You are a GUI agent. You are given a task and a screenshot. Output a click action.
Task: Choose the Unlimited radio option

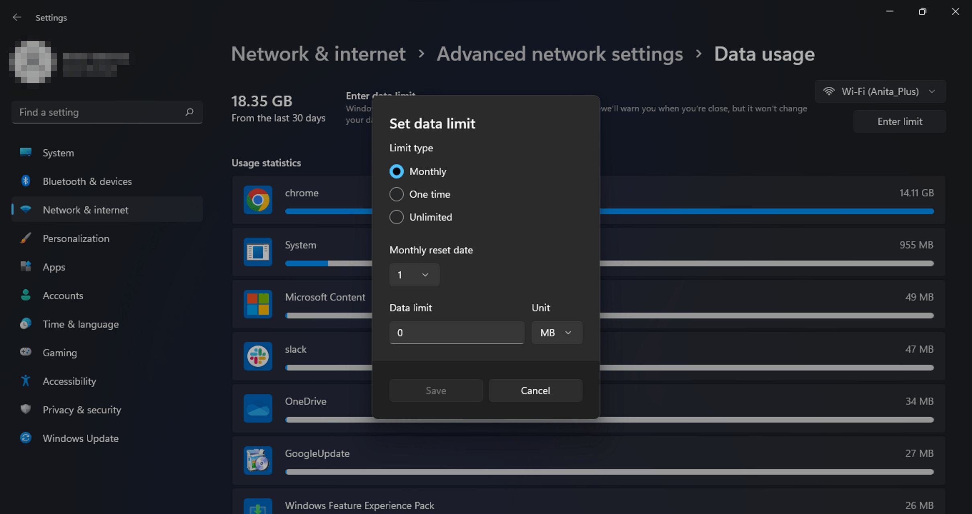[396, 217]
